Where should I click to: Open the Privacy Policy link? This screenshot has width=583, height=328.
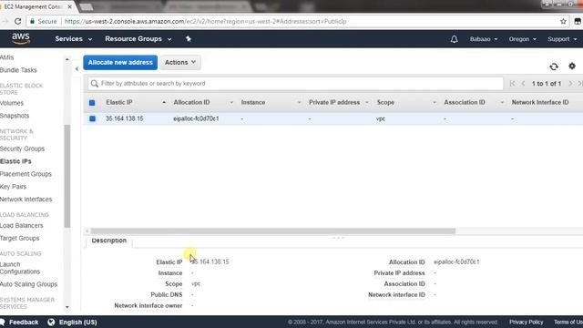[x=527, y=322]
